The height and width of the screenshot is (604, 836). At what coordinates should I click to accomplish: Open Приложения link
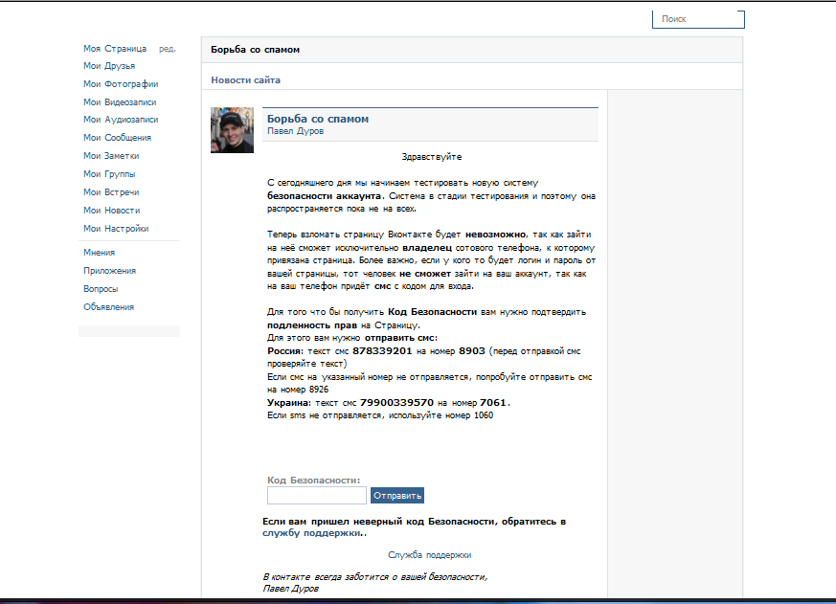pos(109,271)
